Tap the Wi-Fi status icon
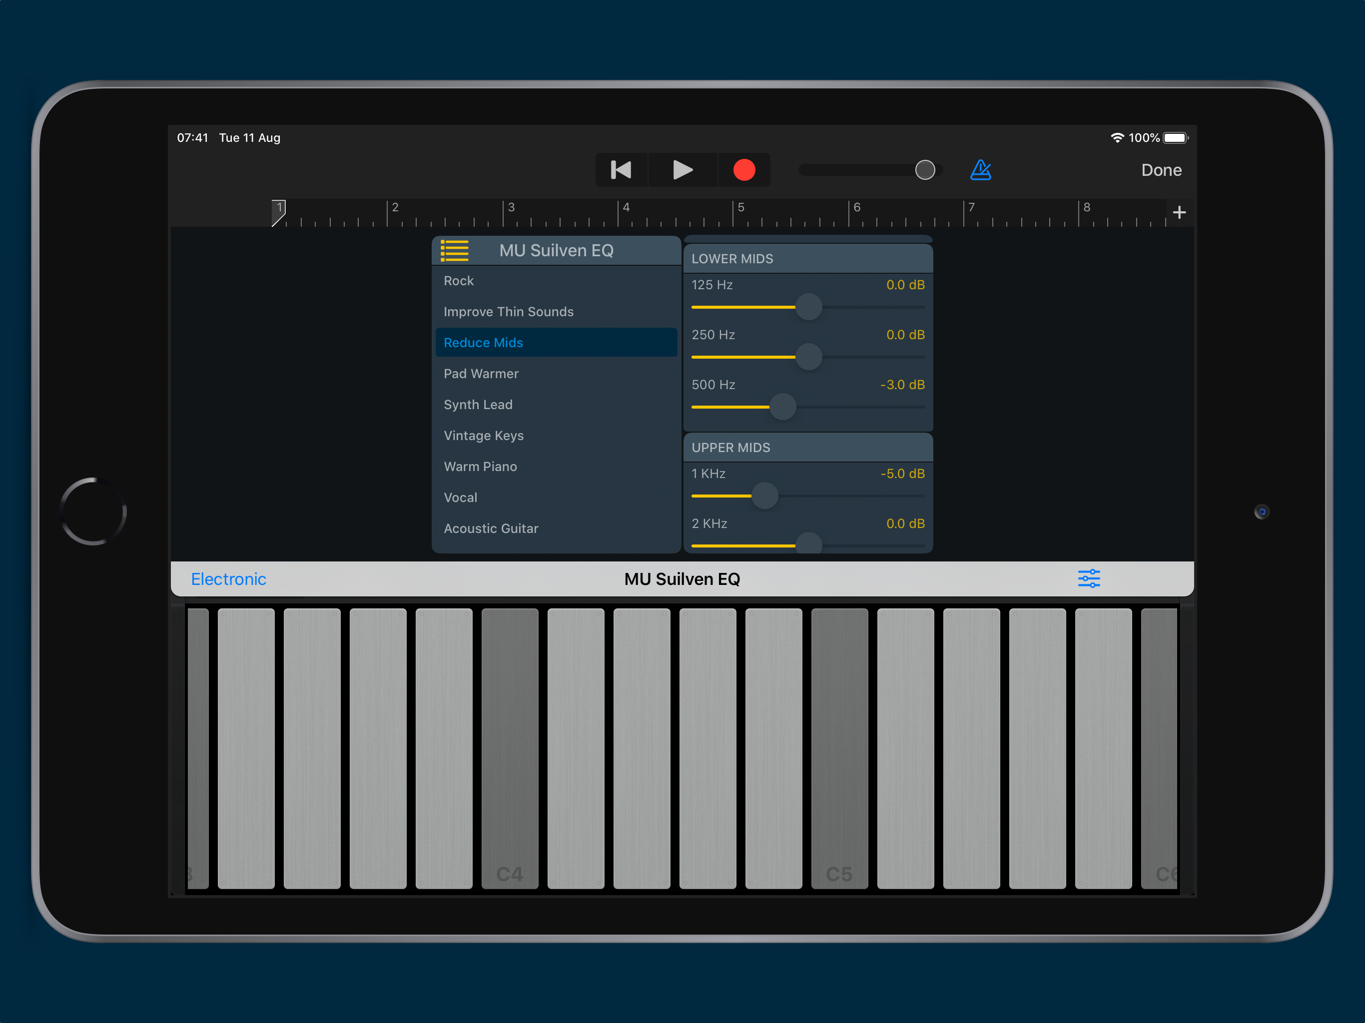The image size is (1365, 1023). point(1117,137)
